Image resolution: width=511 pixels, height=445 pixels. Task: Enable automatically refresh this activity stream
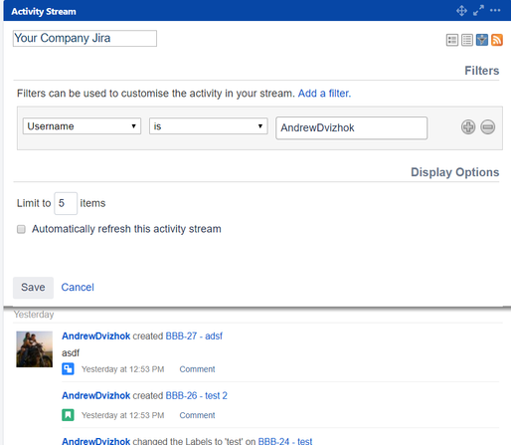coord(21,229)
